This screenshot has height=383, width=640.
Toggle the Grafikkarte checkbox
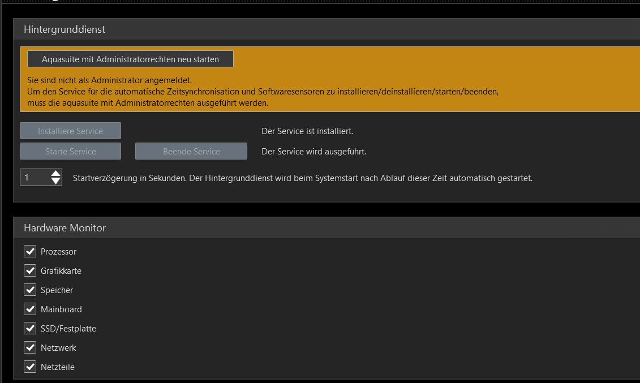pos(30,270)
